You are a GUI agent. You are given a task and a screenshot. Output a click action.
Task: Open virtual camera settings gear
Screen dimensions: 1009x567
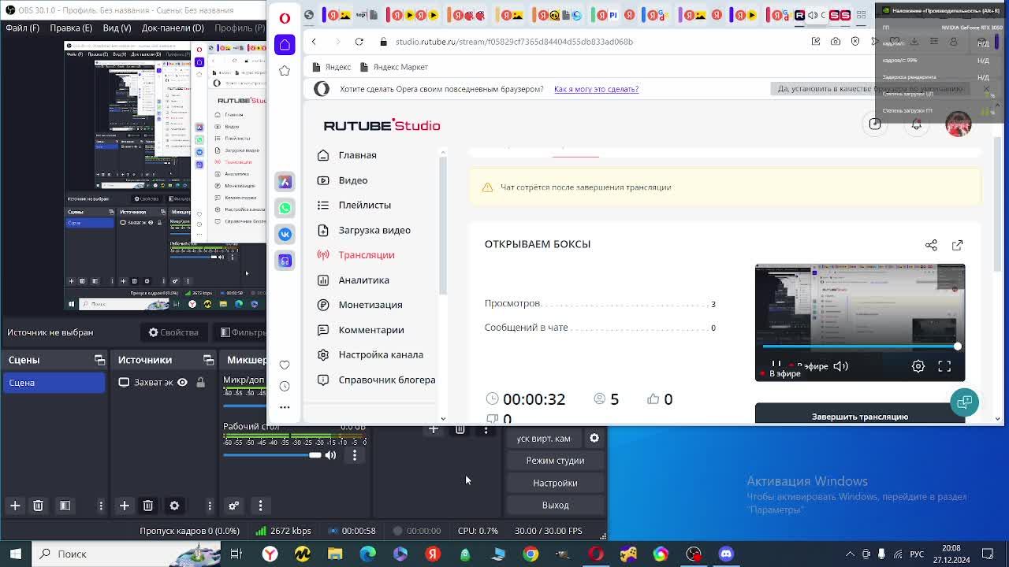pos(594,438)
